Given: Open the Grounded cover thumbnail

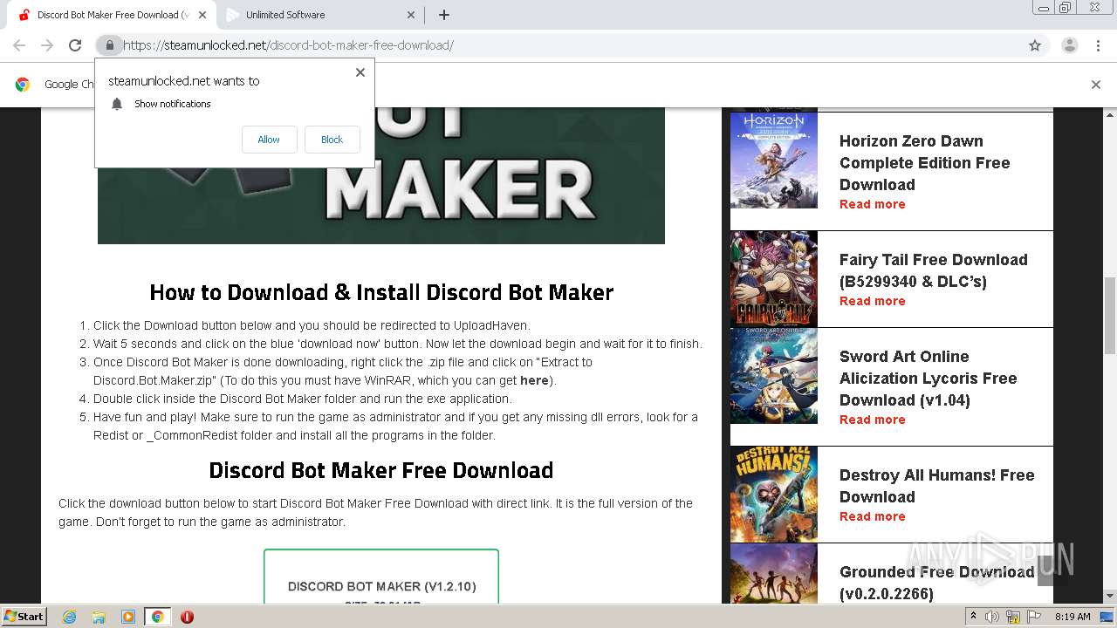Looking at the screenshot, I should coord(774,573).
